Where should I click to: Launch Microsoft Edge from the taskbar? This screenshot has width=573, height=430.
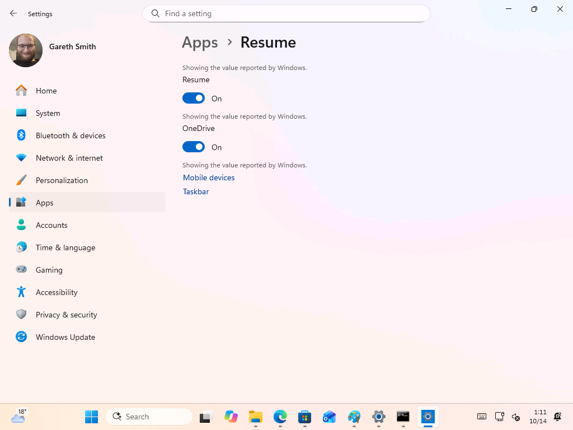[x=280, y=417]
